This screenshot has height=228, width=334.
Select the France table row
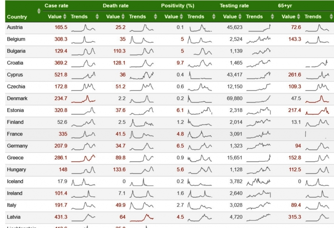[x=170, y=135]
